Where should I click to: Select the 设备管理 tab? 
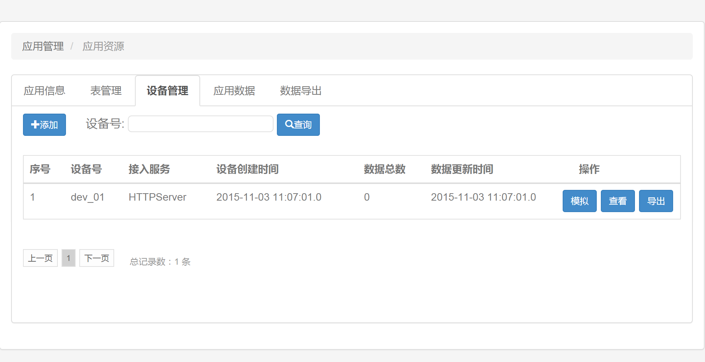click(x=168, y=91)
